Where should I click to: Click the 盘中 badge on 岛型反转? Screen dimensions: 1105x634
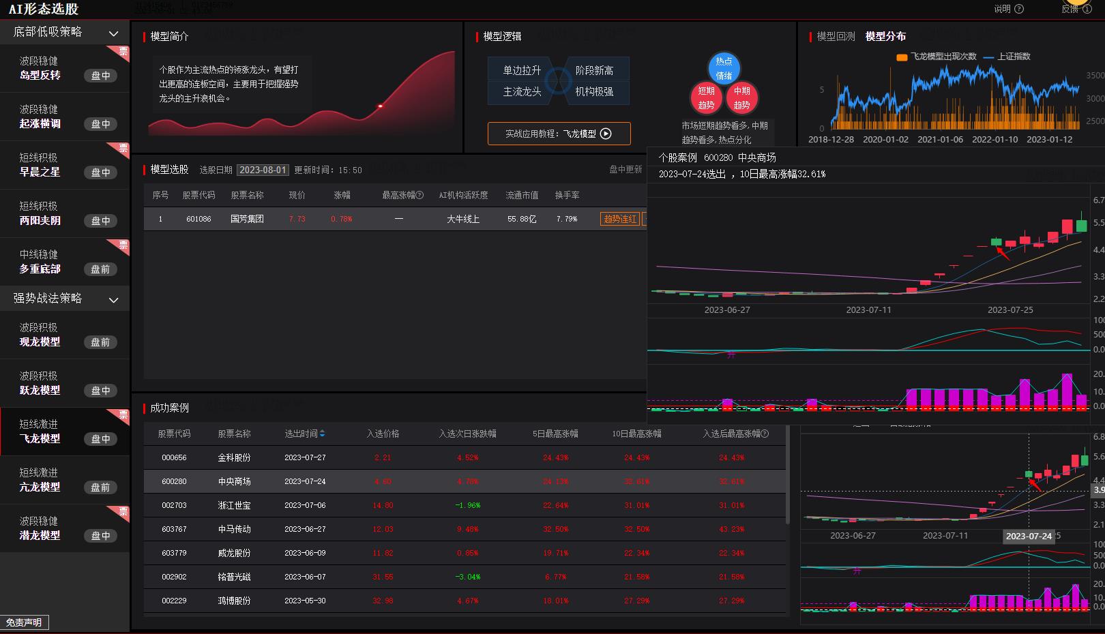(100, 76)
